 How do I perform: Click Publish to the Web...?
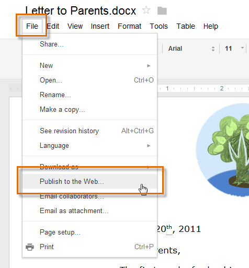point(90,181)
